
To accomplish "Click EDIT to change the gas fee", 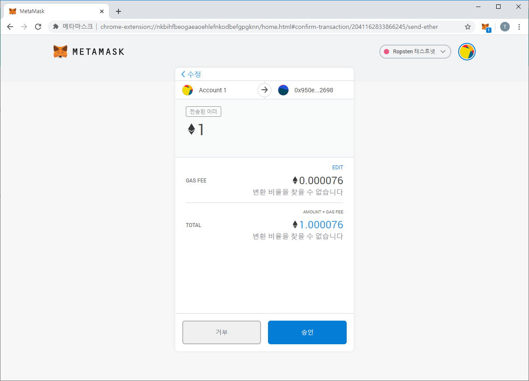I will 338,168.
